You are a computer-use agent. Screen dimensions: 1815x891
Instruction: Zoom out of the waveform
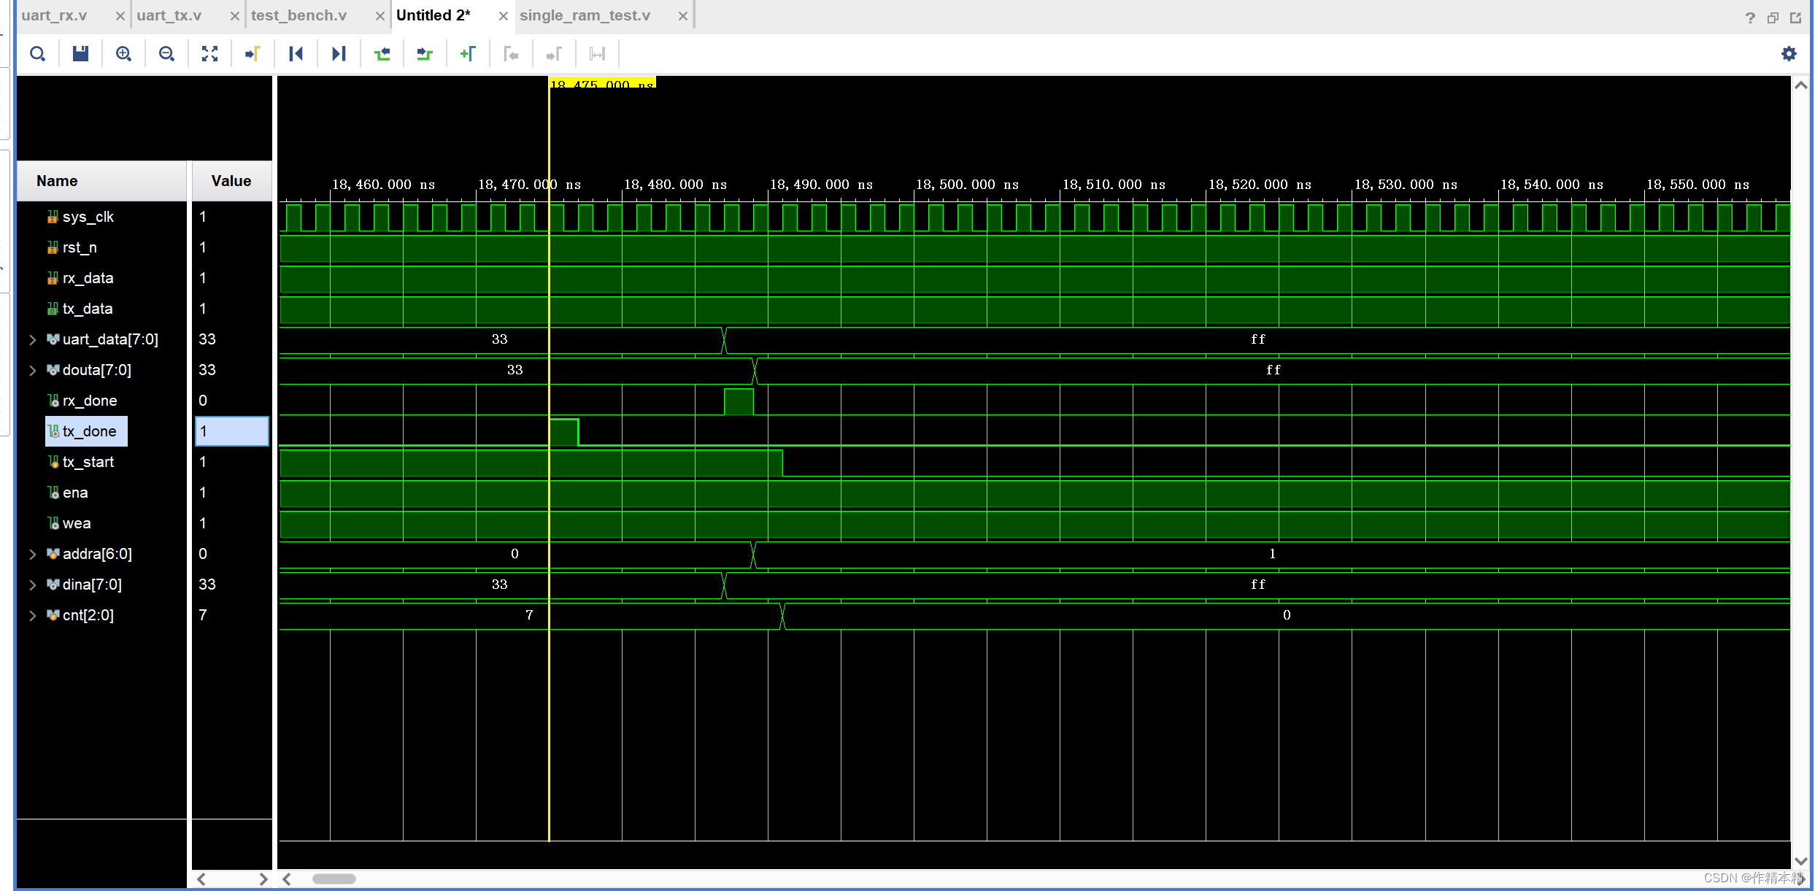[166, 53]
